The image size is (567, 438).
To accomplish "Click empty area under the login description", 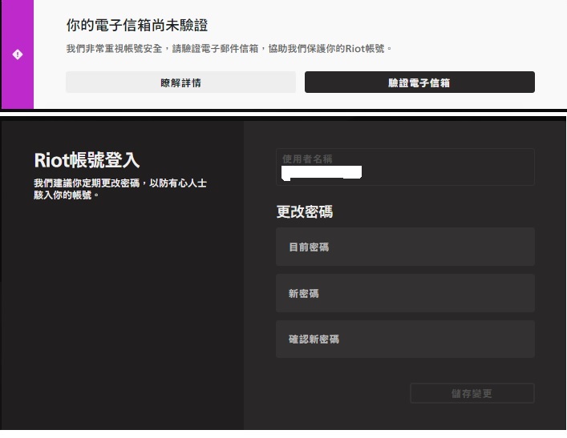I will [x=120, y=304].
